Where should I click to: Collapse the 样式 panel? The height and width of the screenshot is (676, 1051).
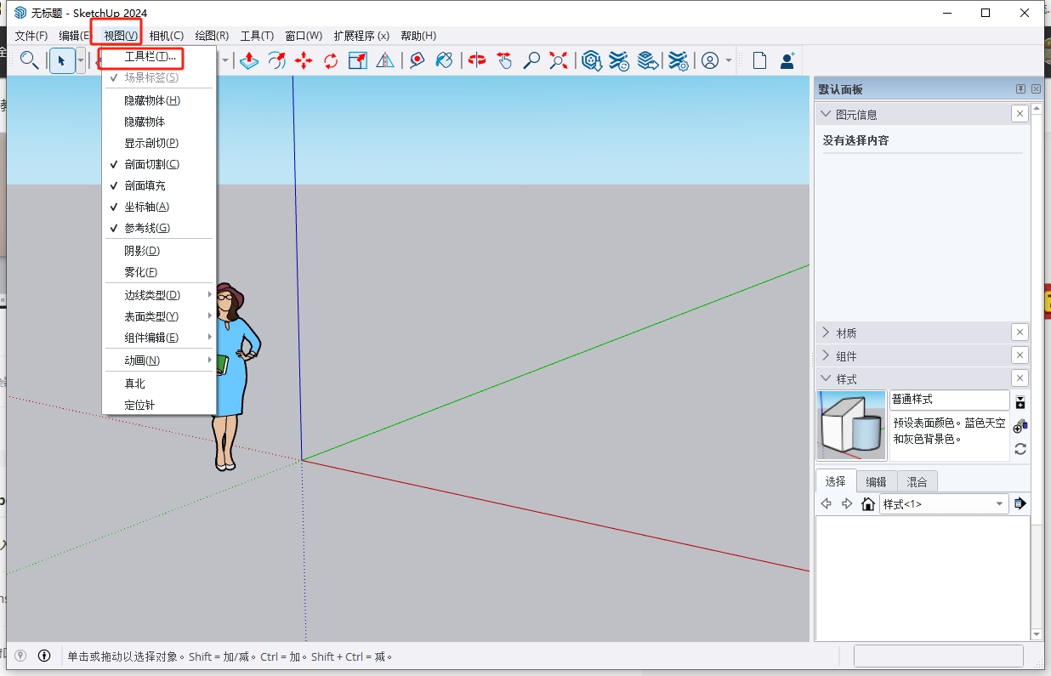(825, 378)
